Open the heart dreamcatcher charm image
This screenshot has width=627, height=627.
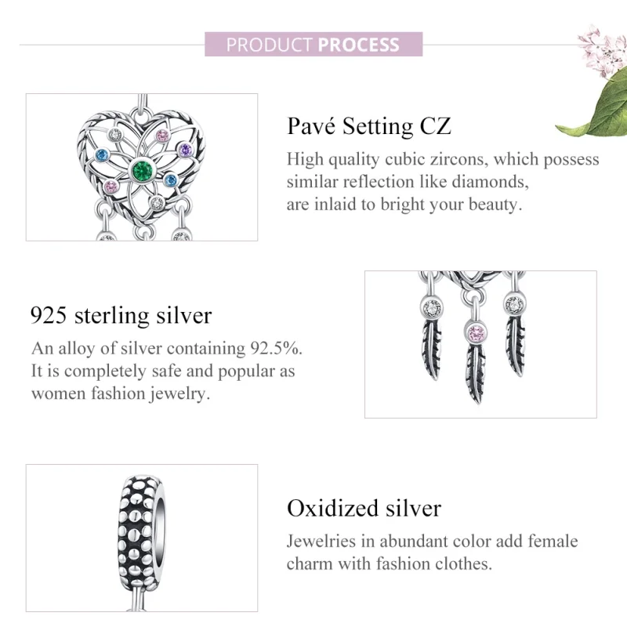point(142,167)
